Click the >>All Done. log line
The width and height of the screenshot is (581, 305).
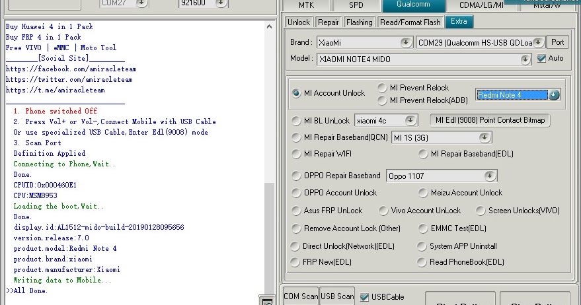click(26, 290)
